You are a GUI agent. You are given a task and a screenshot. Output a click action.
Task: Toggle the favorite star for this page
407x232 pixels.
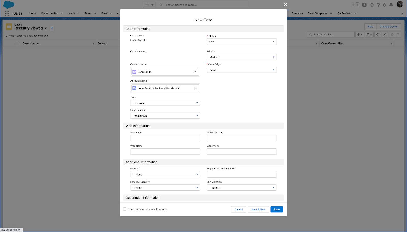click(x=353, y=5)
